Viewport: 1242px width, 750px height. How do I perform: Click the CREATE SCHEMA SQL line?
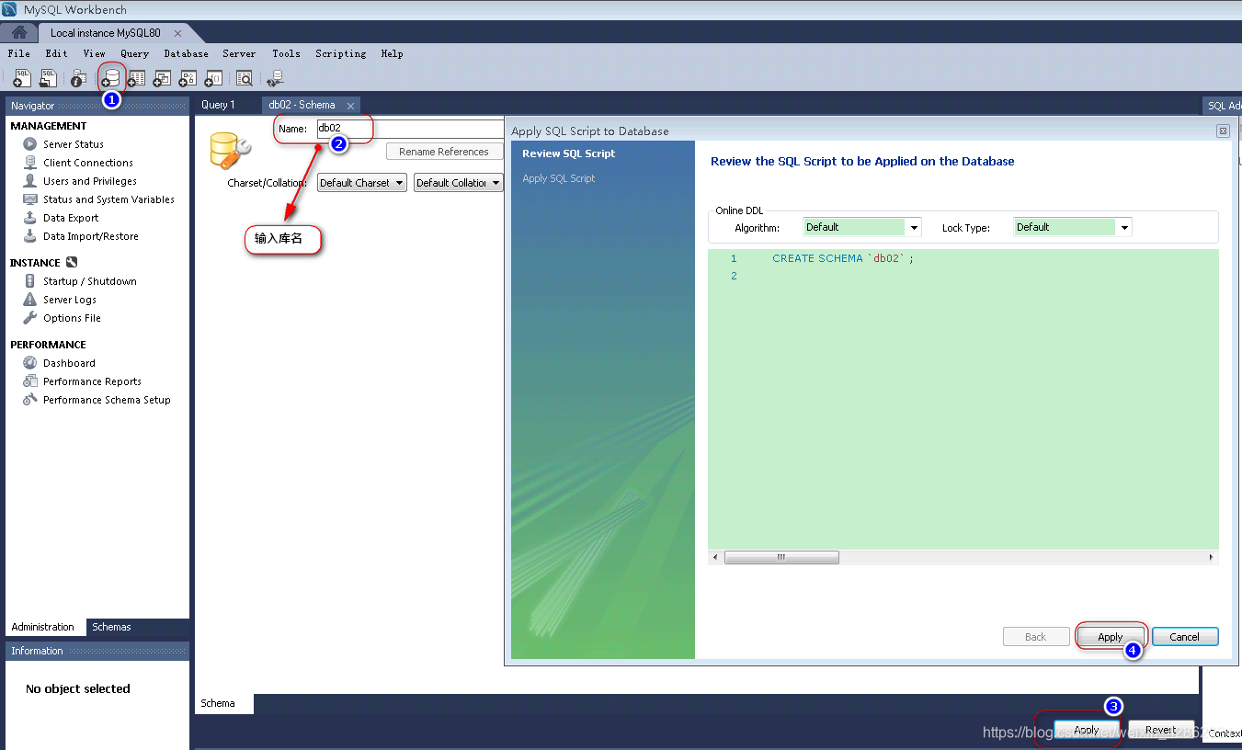pos(843,258)
